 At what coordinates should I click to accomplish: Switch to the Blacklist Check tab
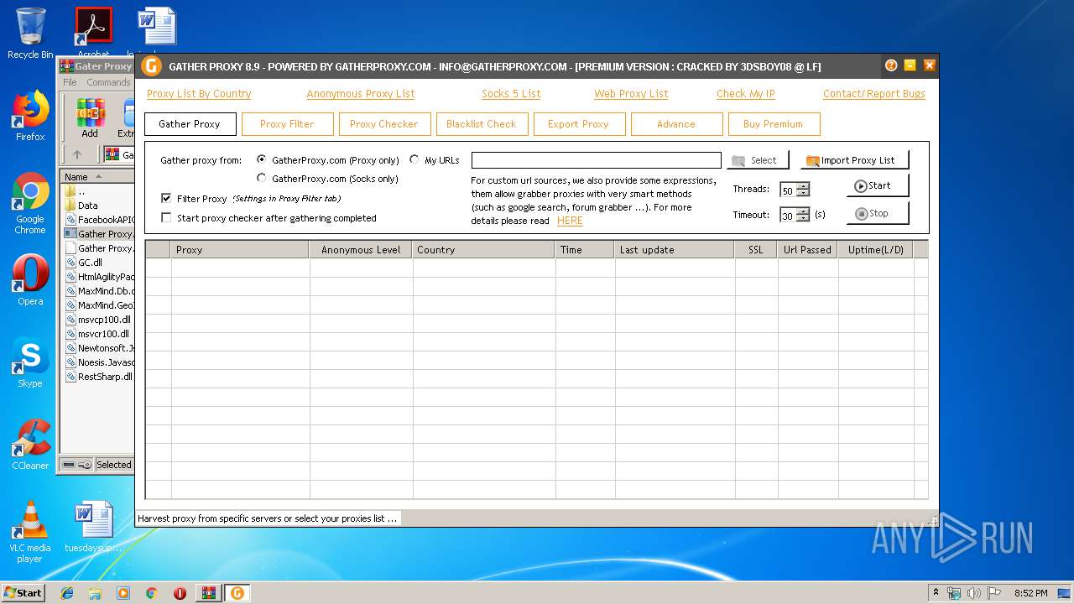click(482, 124)
